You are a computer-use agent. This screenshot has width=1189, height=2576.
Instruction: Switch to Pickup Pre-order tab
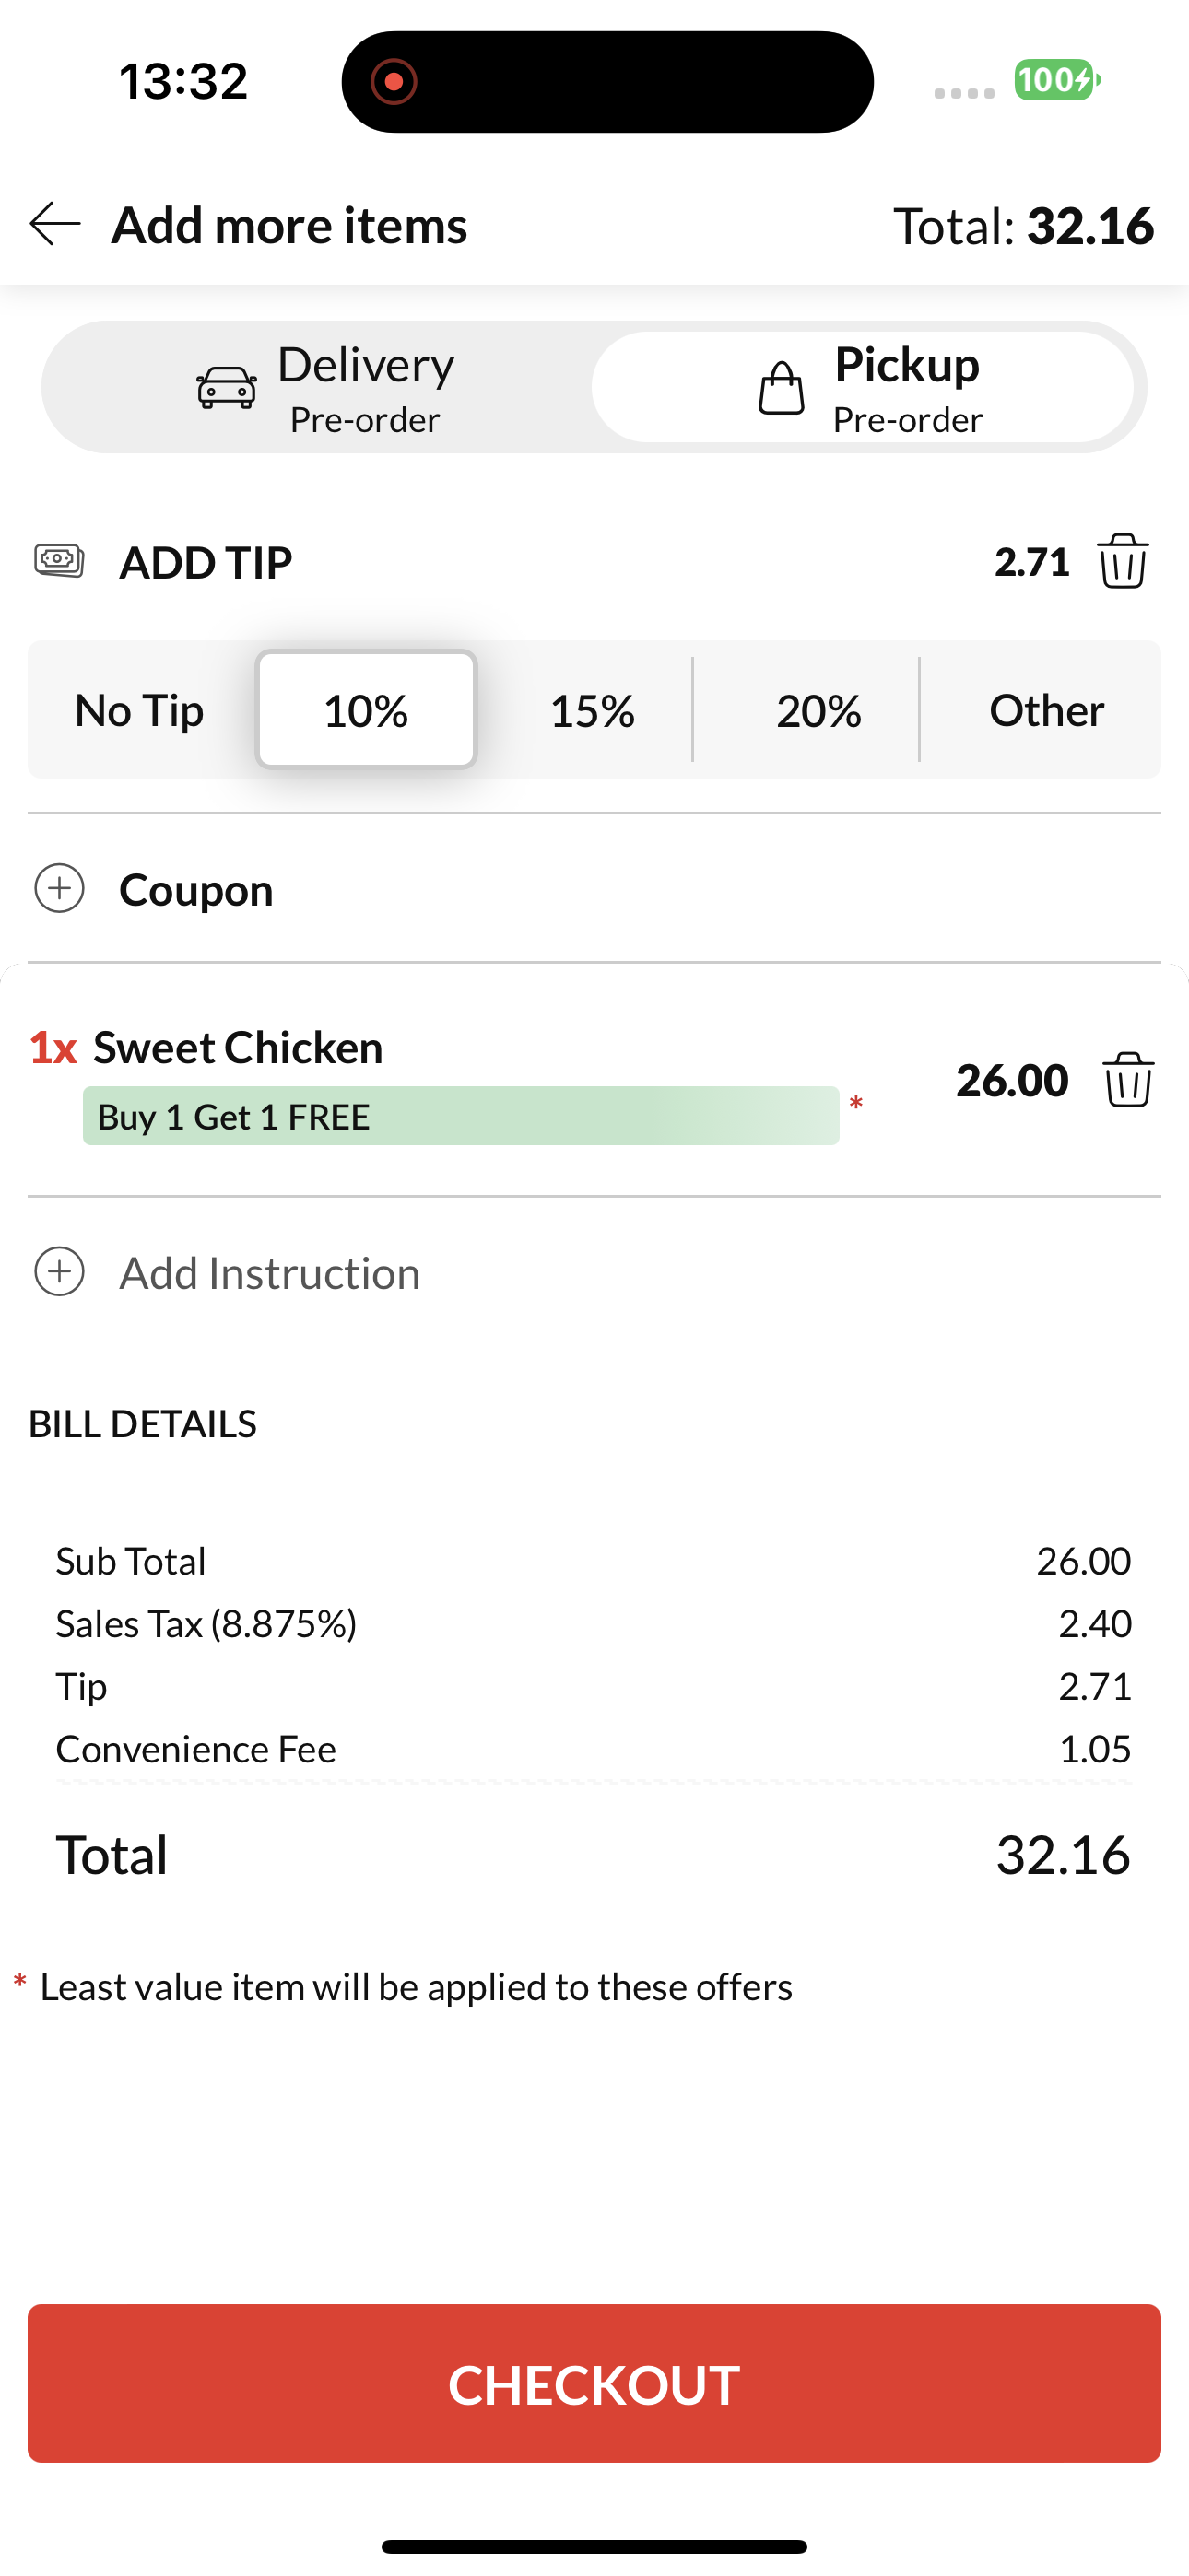[x=863, y=388]
